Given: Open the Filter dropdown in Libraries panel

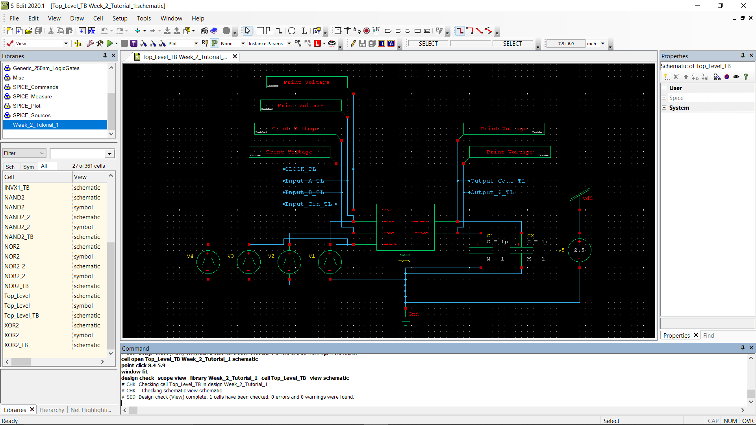Looking at the screenshot, I should pyautogui.click(x=42, y=153).
